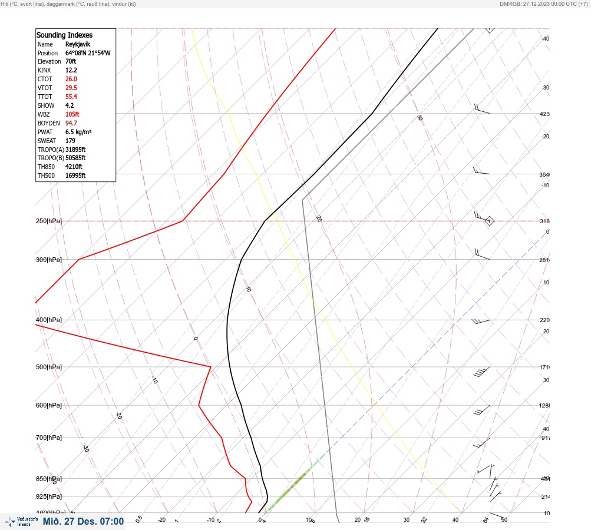The image size is (591, 530).
Task: Click the 300[hPa] pressure label
Action: (49, 260)
